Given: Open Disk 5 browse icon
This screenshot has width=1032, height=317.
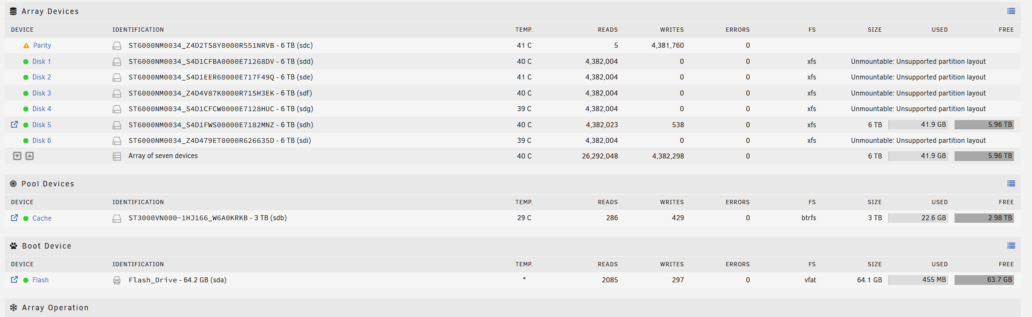Looking at the screenshot, I should [x=14, y=124].
